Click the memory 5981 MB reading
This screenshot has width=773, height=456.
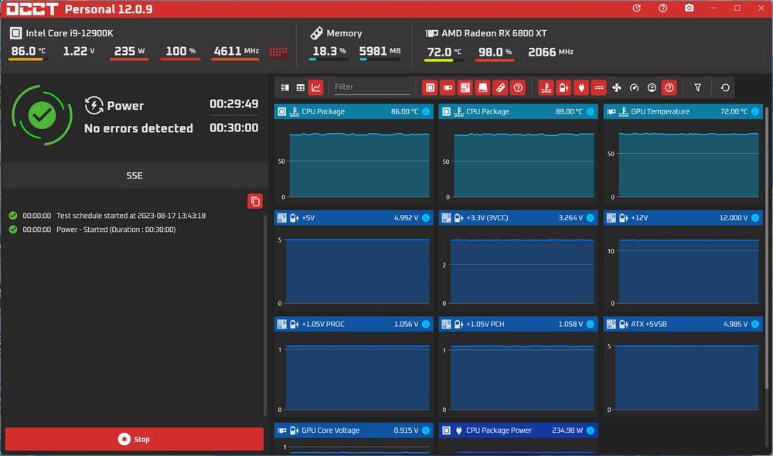pos(380,51)
